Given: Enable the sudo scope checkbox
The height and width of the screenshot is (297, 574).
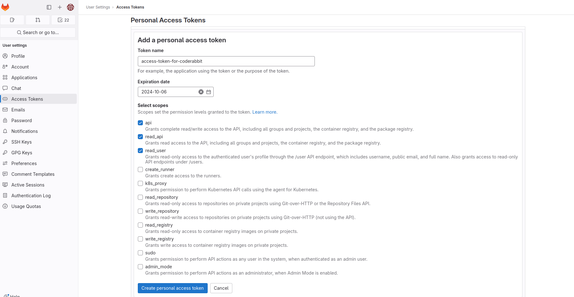Looking at the screenshot, I should point(140,253).
